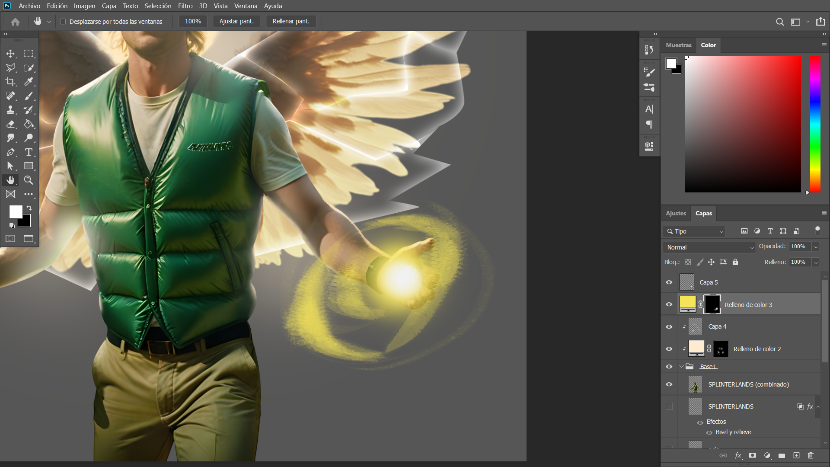
Task: Switch to the Ajustes tab
Action: point(676,213)
